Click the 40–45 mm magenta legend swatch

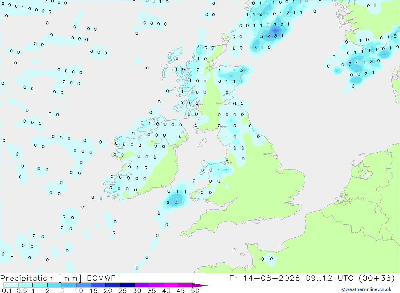171,285
